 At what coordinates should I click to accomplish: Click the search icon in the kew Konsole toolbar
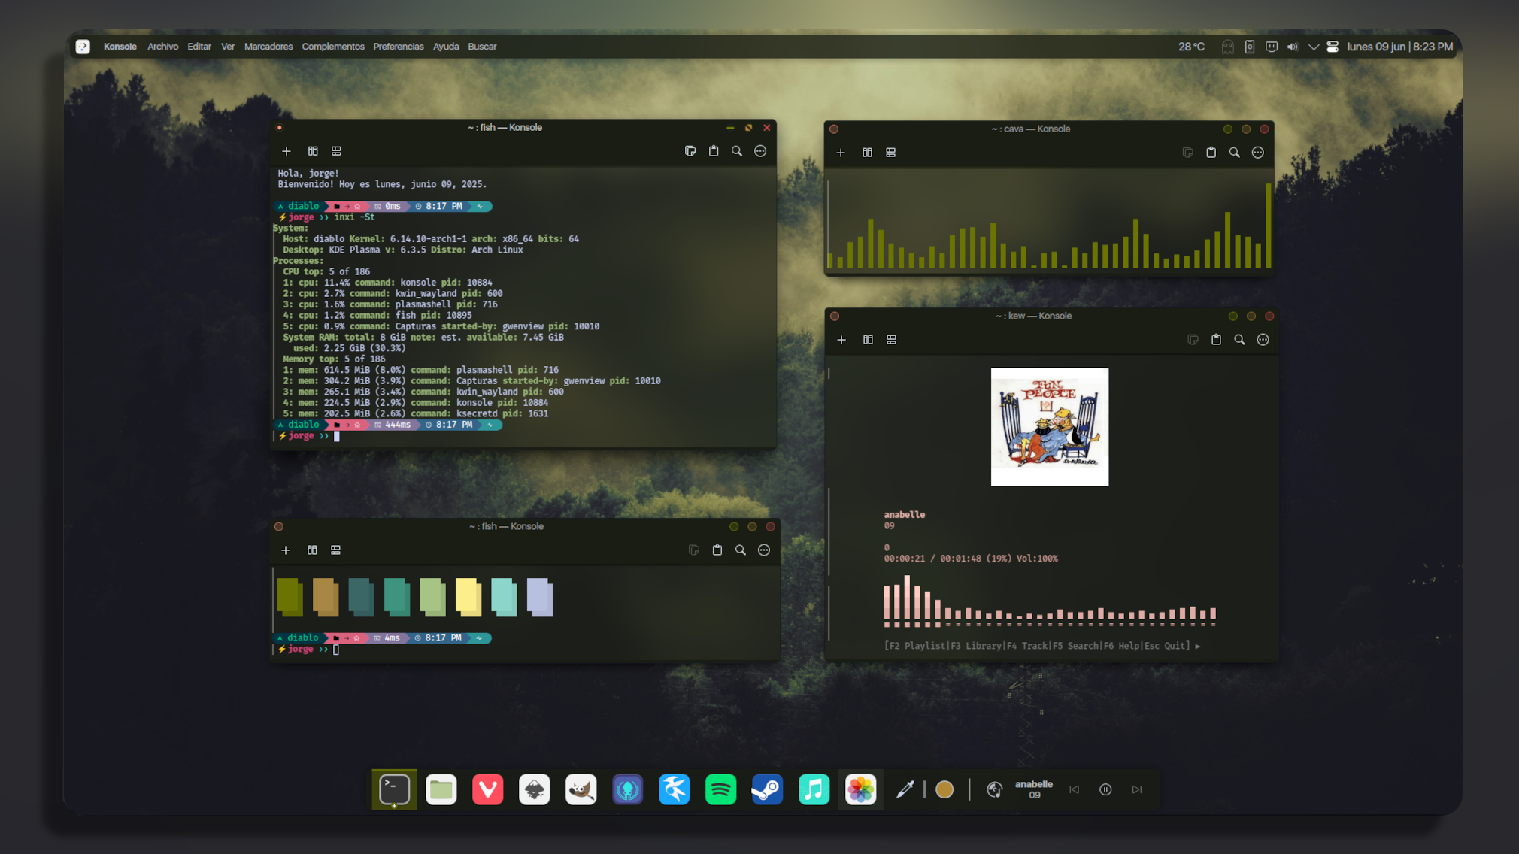(1239, 340)
